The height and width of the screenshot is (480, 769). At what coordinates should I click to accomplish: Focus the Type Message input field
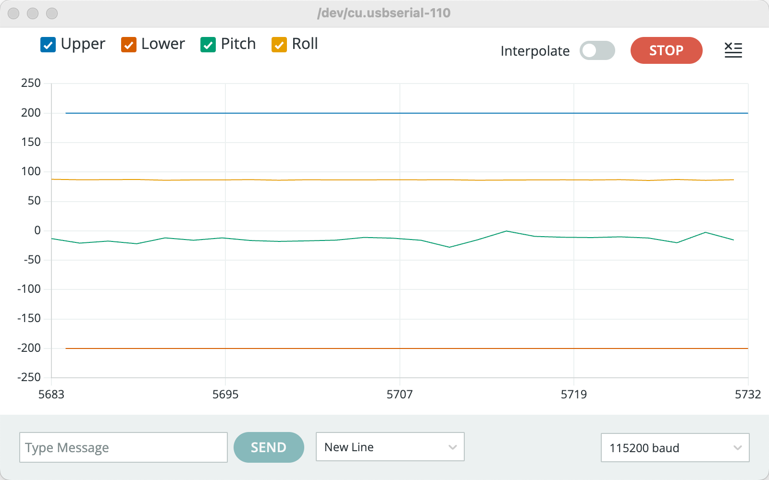pos(123,447)
